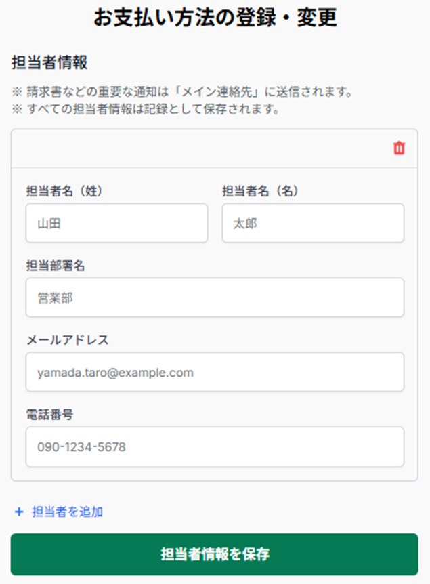This screenshot has width=430, height=584.
Task: Click the note mentioning メイン連絡先
Action: pyautogui.click(x=181, y=91)
